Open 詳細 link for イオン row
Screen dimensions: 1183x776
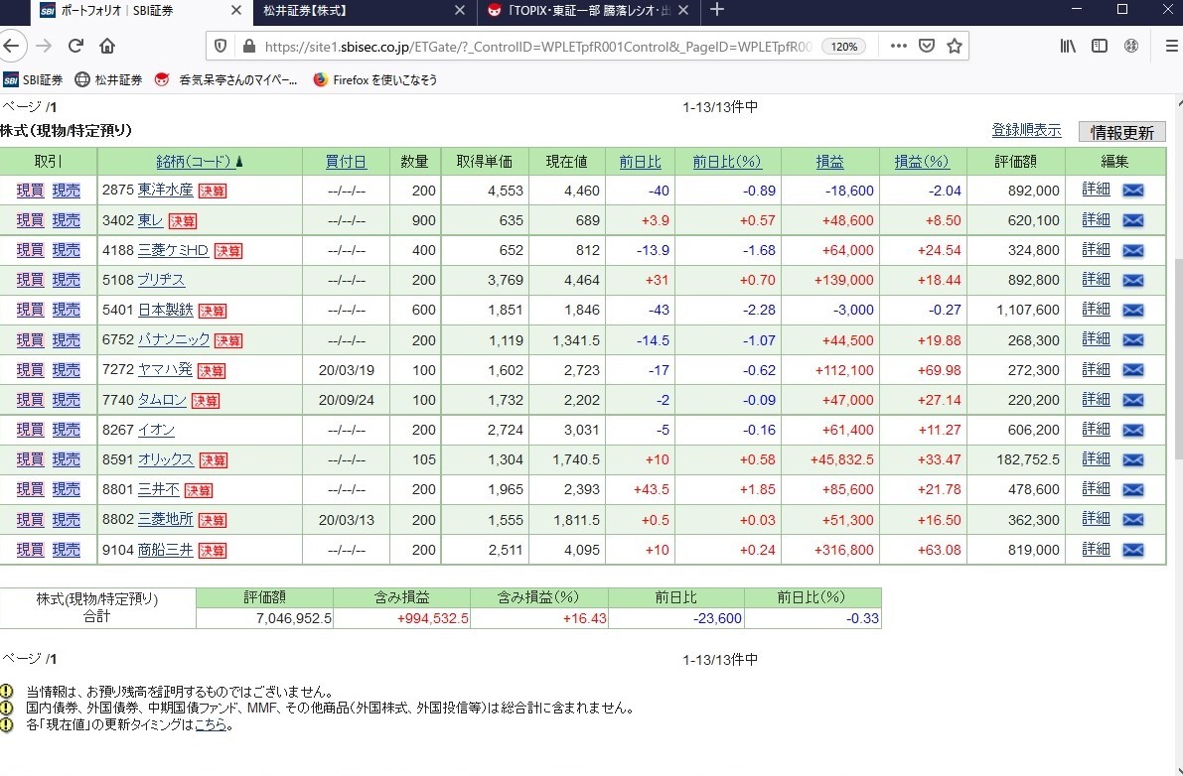[1096, 430]
